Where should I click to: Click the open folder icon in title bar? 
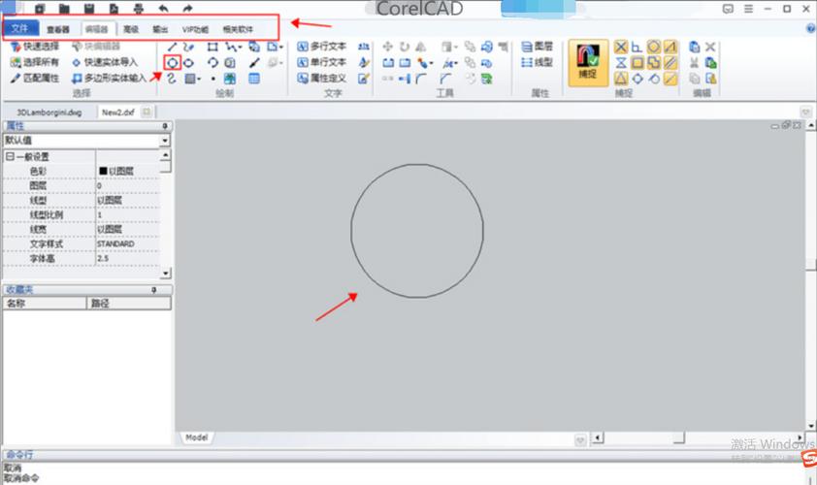click(64, 9)
